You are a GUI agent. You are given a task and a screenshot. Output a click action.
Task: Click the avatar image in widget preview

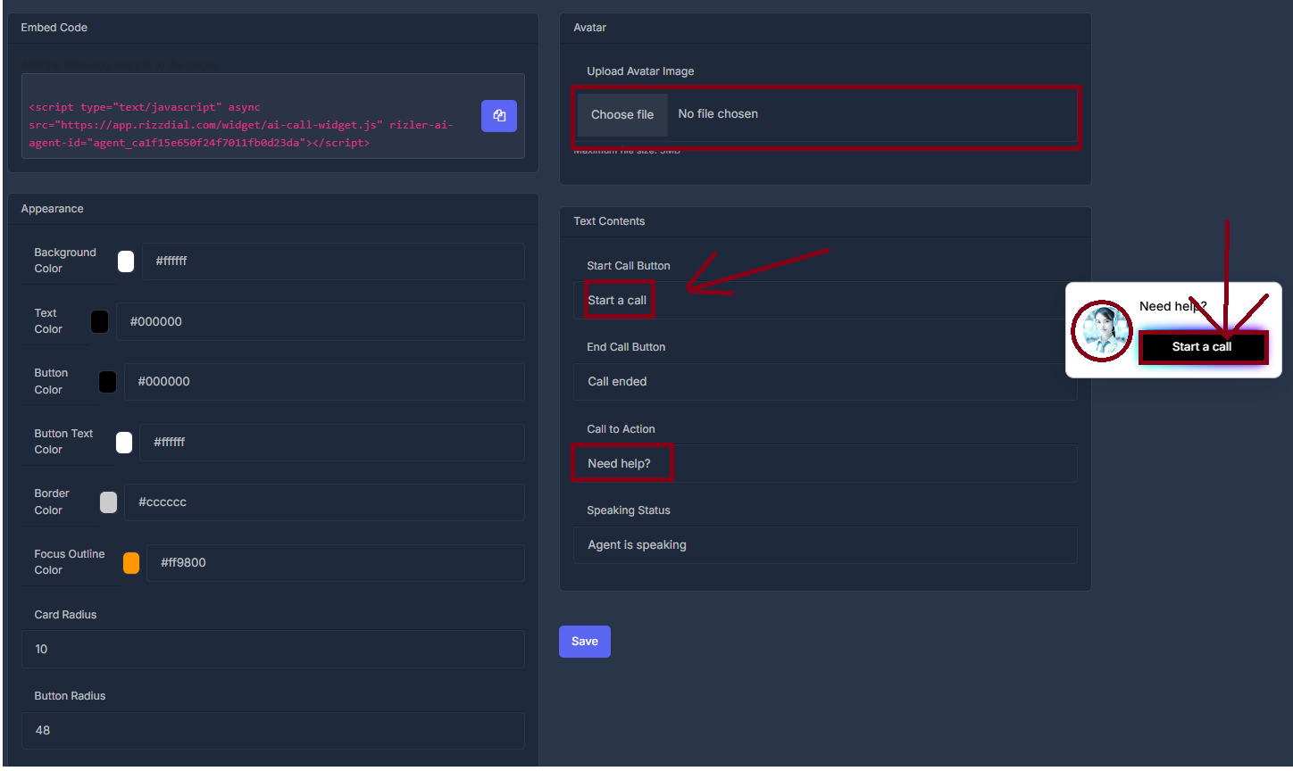(x=1102, y=331)
